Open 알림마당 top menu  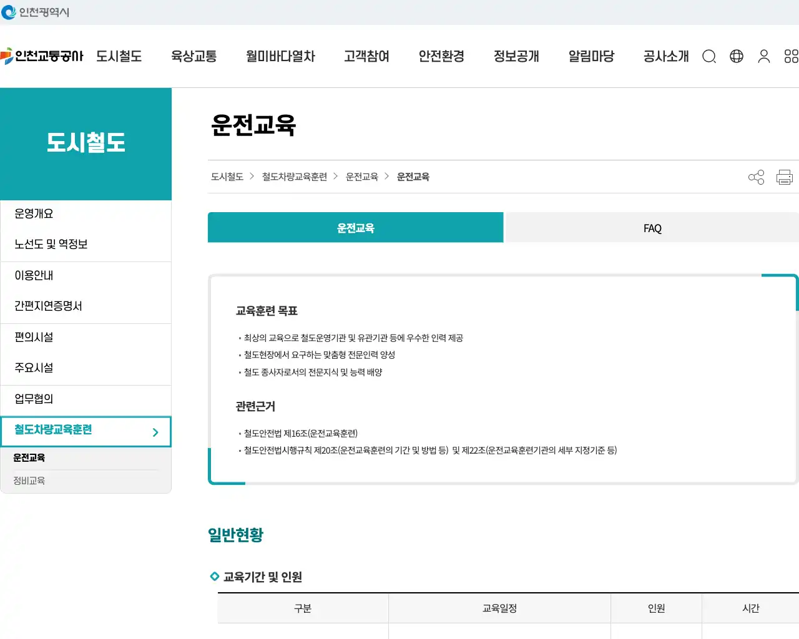point(592,56)
